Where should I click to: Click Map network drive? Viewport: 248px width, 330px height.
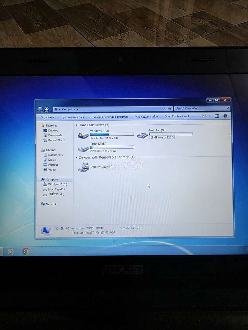click(x=146, y=116)
